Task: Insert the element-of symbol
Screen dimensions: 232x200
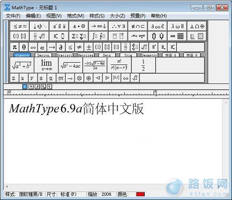Action: click(42, 47)
